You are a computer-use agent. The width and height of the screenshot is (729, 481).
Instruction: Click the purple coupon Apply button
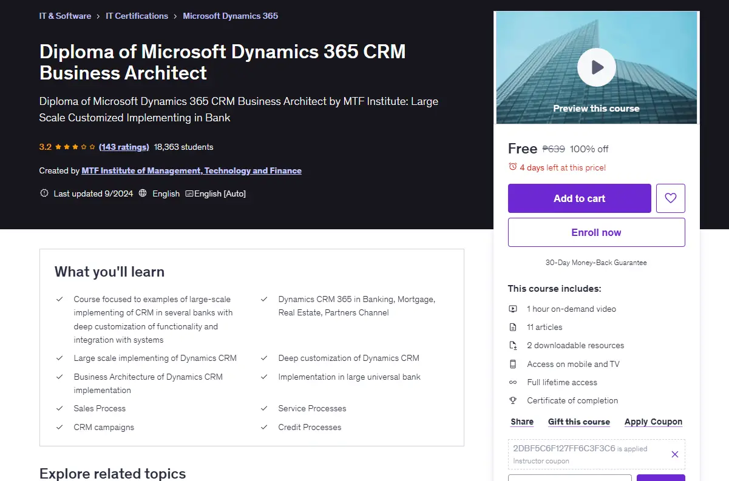(x=661, y=478)
